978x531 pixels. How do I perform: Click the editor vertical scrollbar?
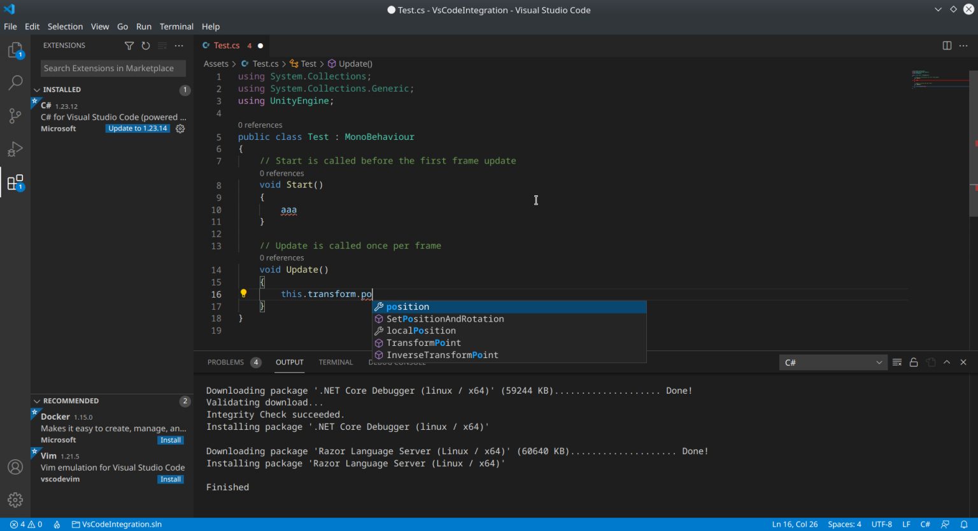[x=974, y=143]
